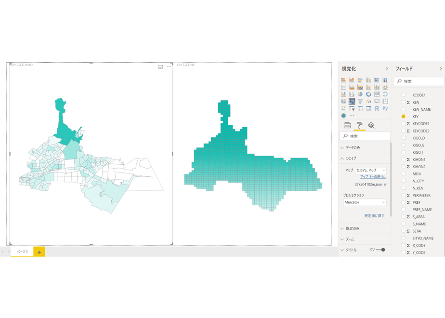The height and width of the screenshot is (318, 445).
Task: Check the PERIMETER field checkbox
Action: pyautogui.click(x=403, y=195)
